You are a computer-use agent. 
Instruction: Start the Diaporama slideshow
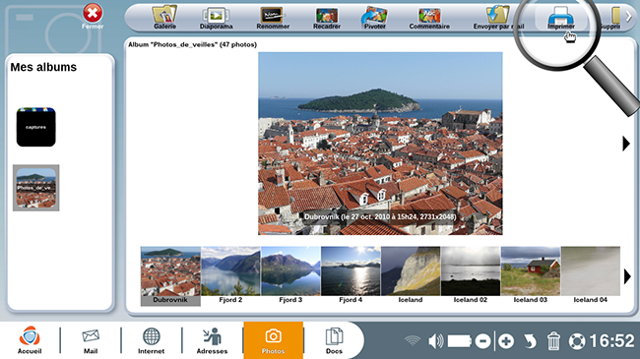(216, 18)
